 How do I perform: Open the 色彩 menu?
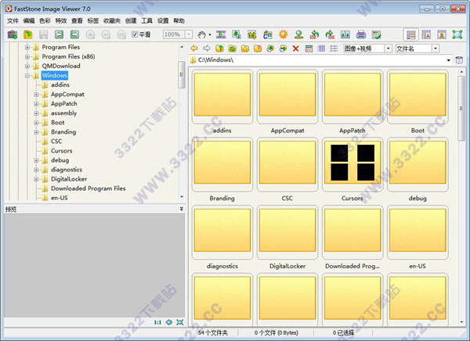coord(45,20)
